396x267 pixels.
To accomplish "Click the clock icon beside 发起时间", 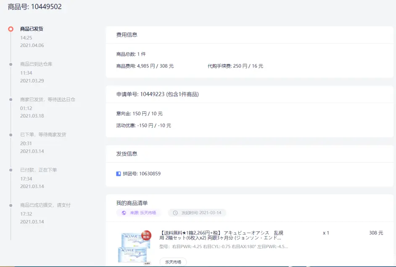I will pos(175,213).
